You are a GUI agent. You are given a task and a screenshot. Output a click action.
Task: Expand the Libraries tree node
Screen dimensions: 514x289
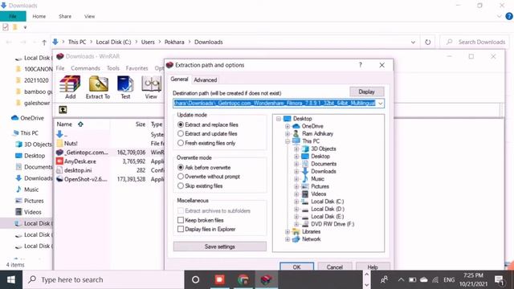tap(288, 232)
